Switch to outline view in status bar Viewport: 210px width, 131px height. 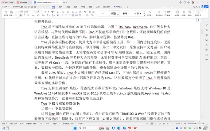coord(156,123)
